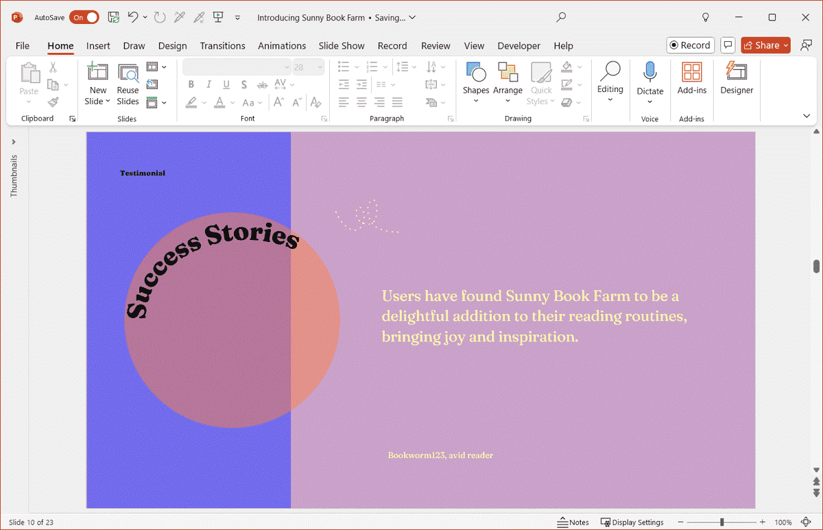Screen dimensions: 823x530
Task: Open the Animations tab
Action: coord(282,46)
